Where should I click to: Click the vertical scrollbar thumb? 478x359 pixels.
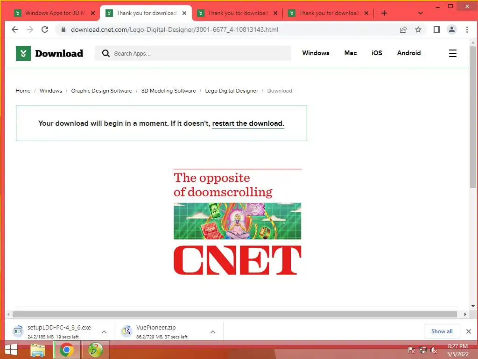tap(473, 117)
